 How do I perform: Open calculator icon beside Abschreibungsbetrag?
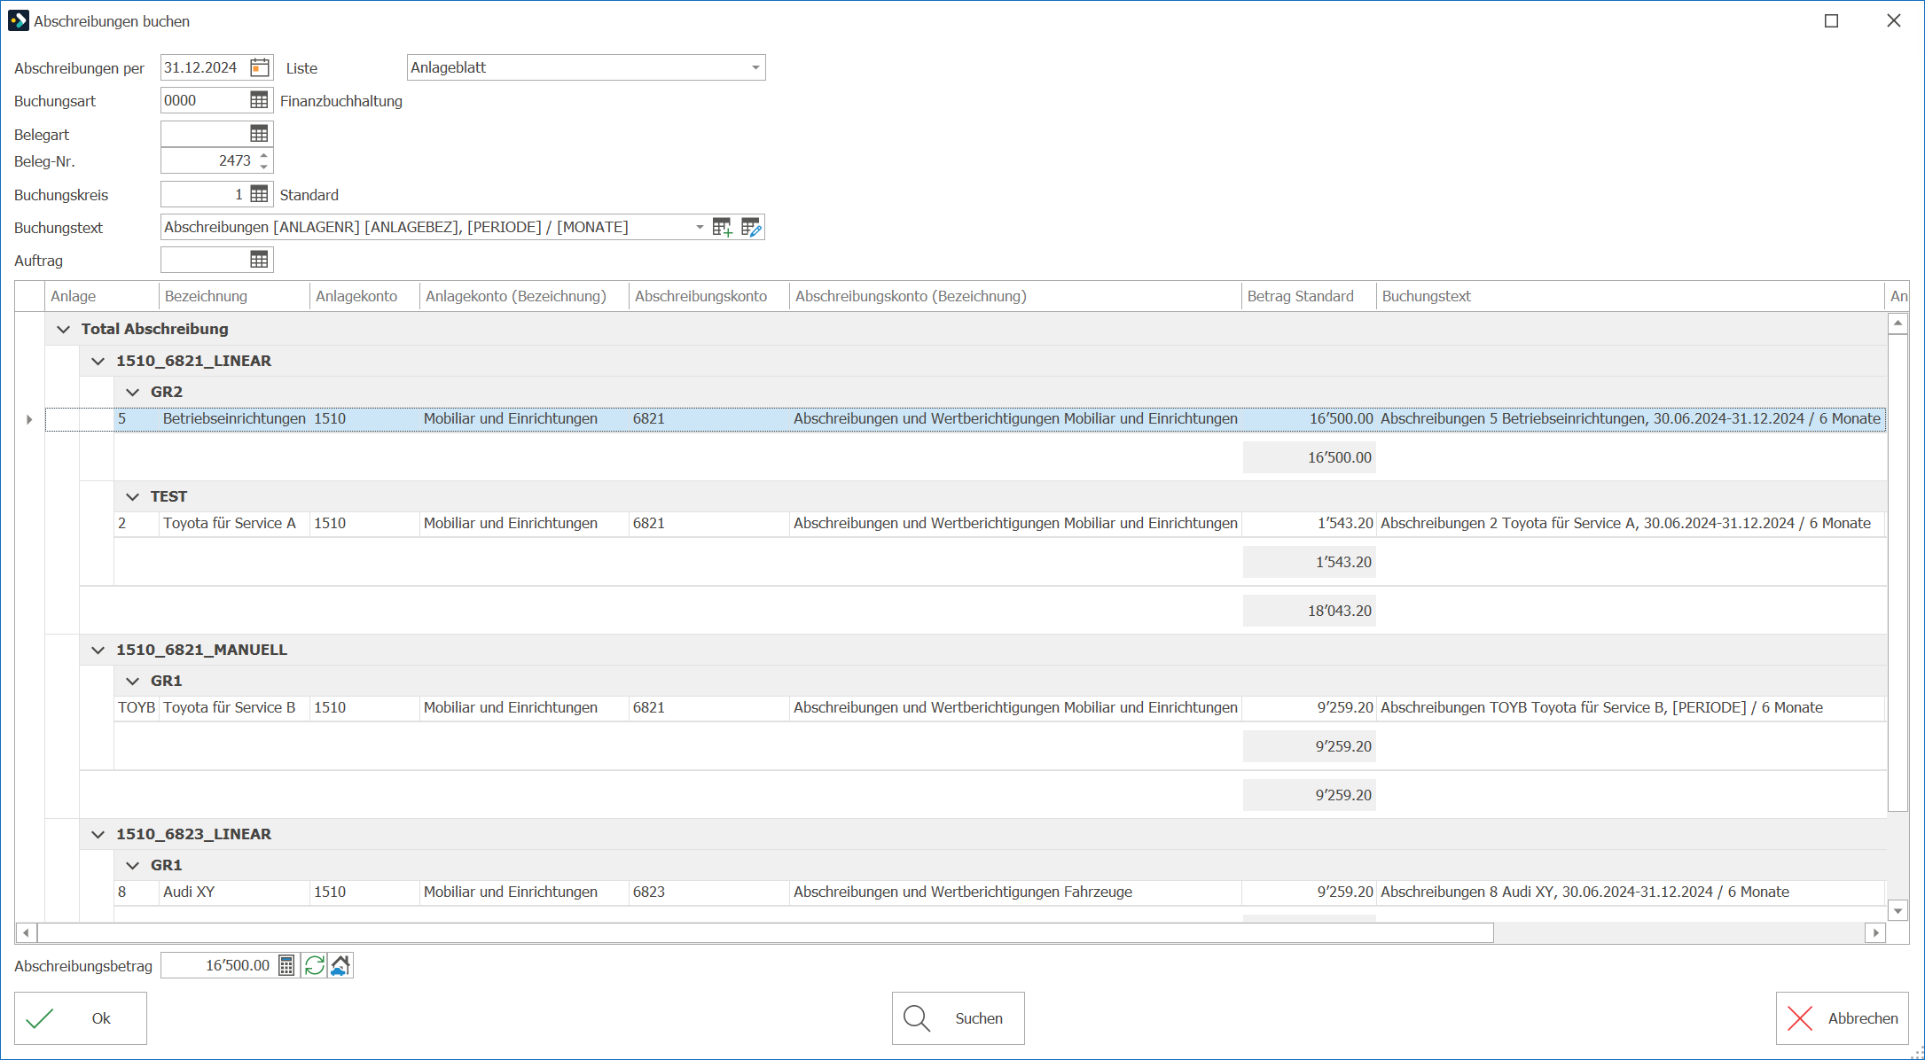tap(286, 965)
